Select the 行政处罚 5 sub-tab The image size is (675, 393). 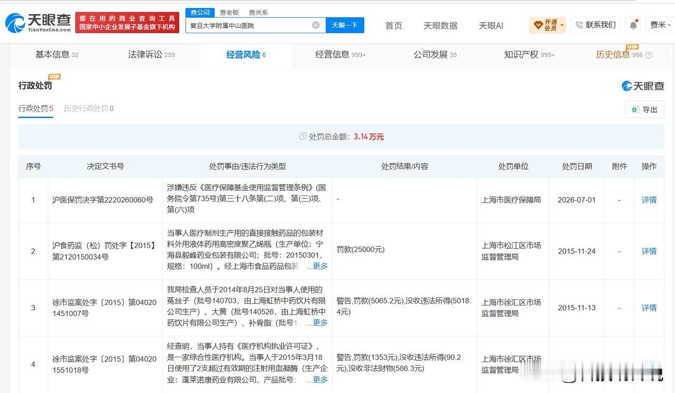36,109
